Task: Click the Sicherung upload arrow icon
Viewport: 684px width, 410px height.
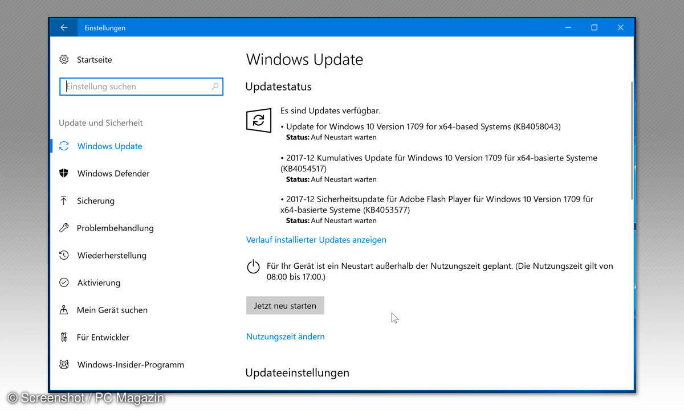Action: click(64, 200)
